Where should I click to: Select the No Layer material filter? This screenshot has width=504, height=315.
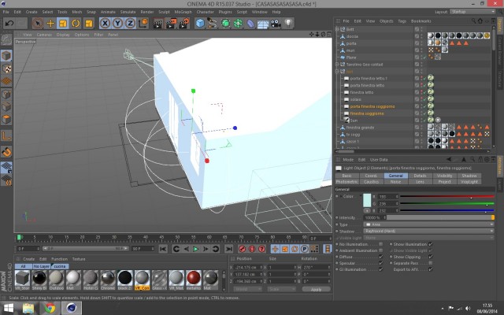42,266
